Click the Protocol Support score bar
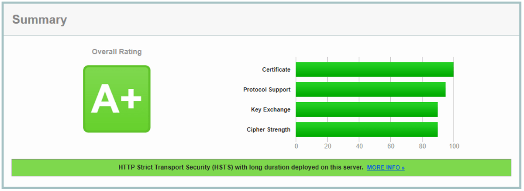The width and height of the screenshot is (524, 191). tap(371, 90)
